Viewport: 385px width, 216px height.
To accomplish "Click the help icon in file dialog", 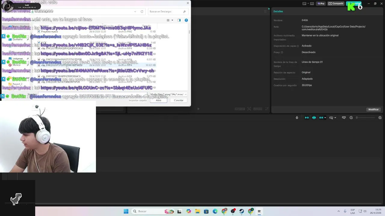I will click(186, 20).
